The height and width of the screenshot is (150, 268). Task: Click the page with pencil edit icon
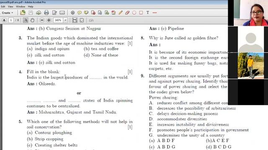[113, 12]
